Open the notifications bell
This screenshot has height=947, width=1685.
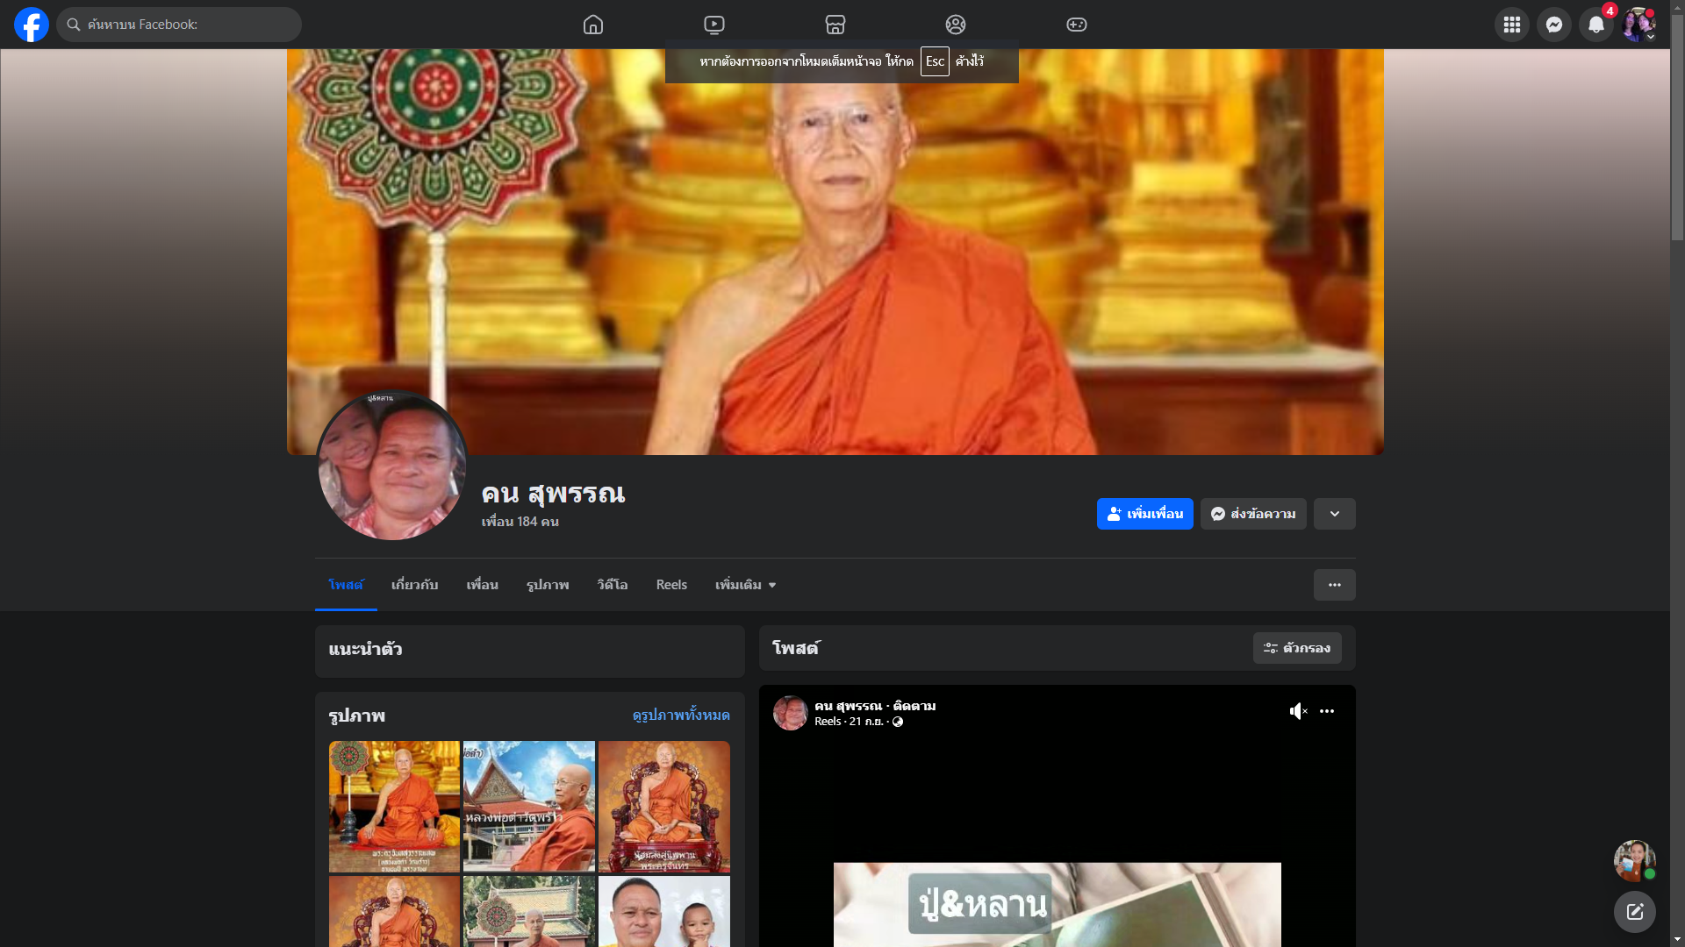point(1595,25)
